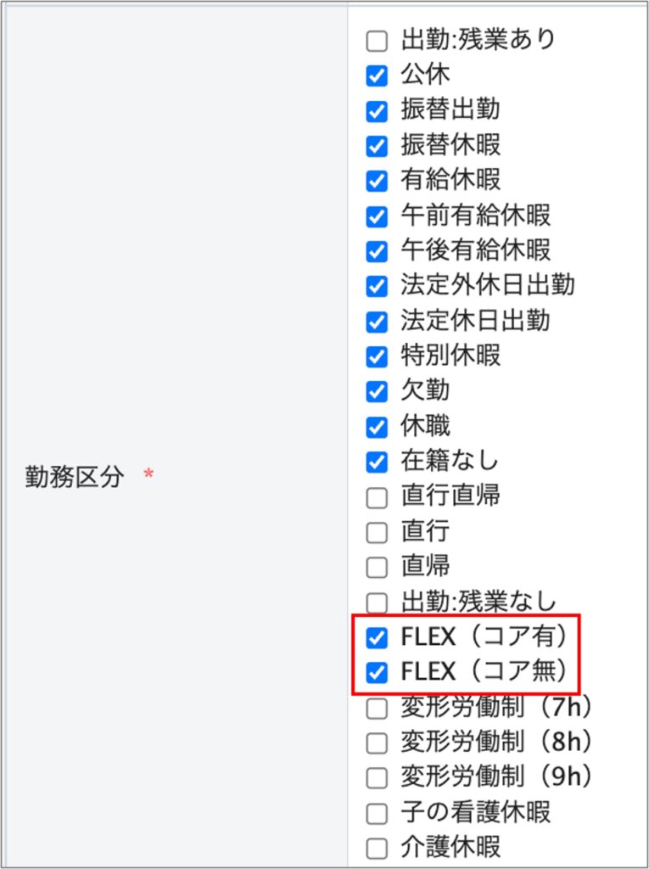
Task: Uncheck the 在籍なし checkbox
Action: (377, 463)
